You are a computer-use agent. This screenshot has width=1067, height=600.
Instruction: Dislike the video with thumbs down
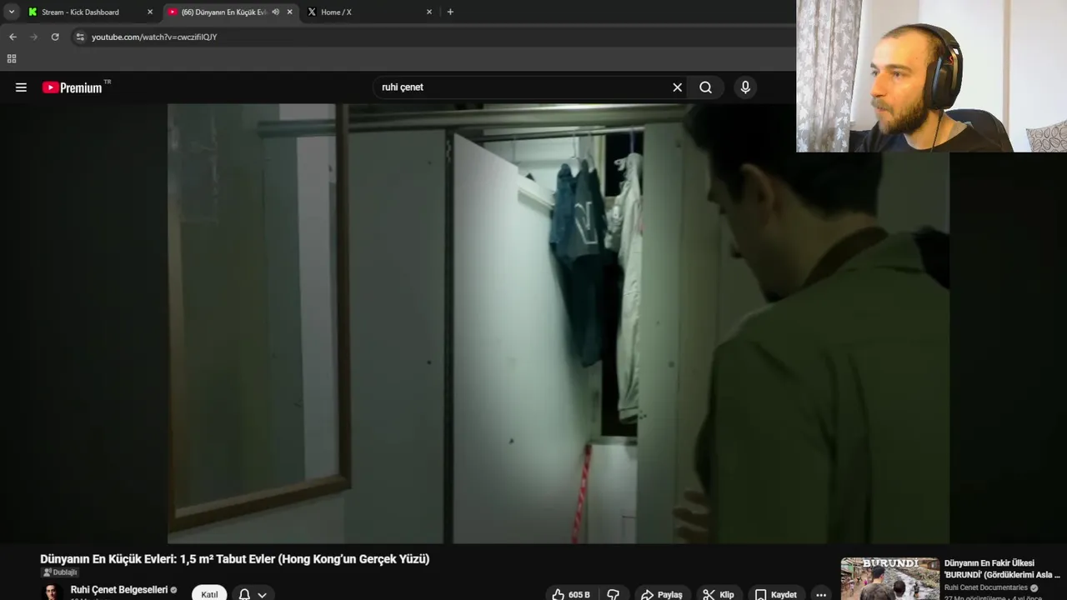tap(613, 594)
